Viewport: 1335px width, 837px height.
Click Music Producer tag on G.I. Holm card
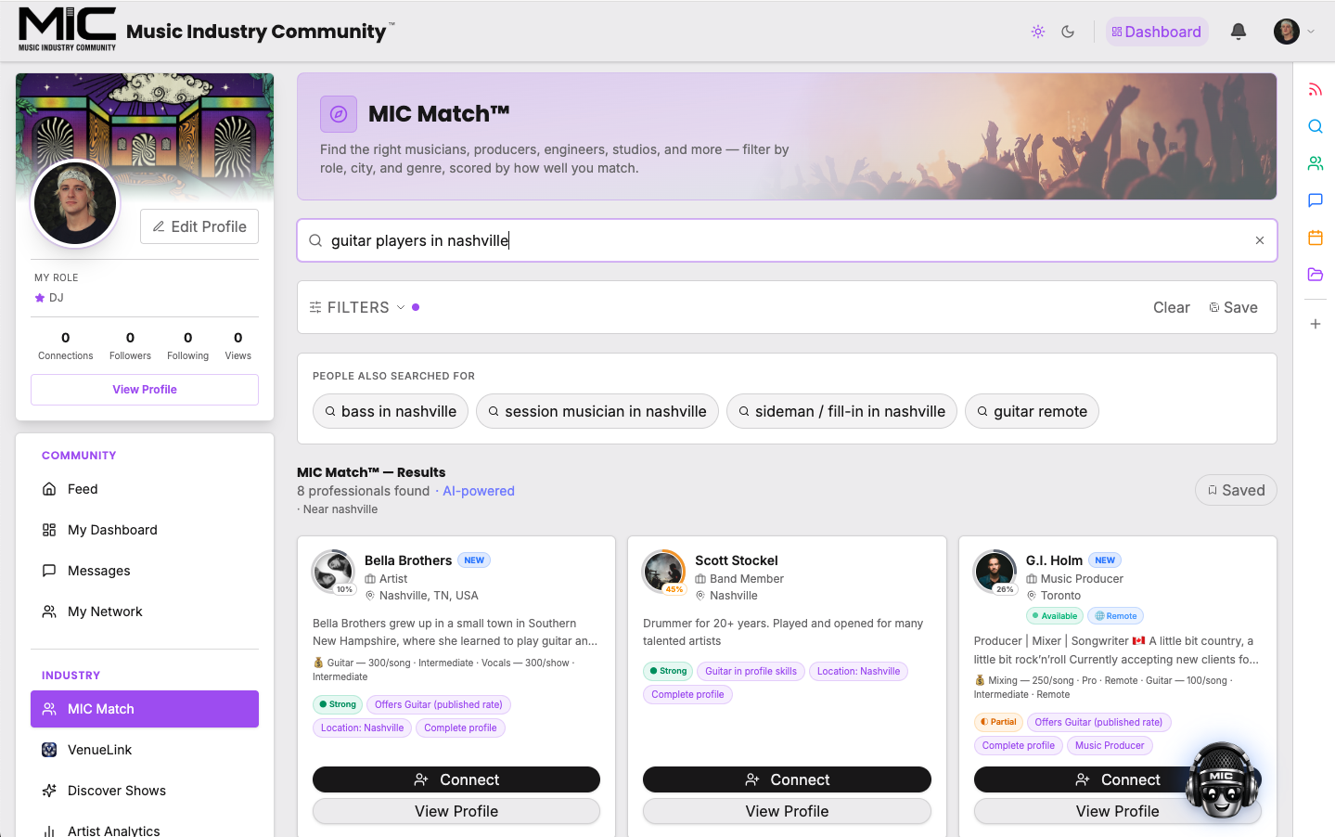point(1110,745)
